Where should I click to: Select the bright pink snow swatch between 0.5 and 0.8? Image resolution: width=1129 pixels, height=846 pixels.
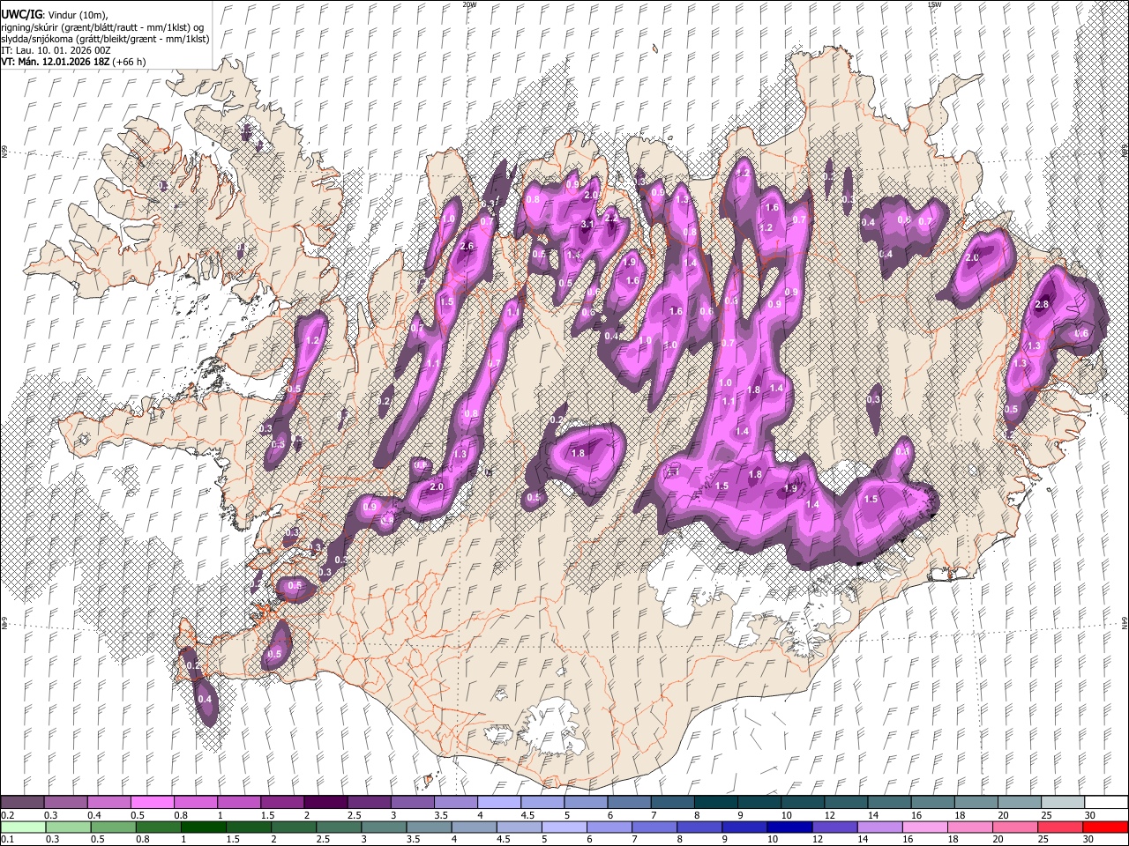click(x=152, y=802)
